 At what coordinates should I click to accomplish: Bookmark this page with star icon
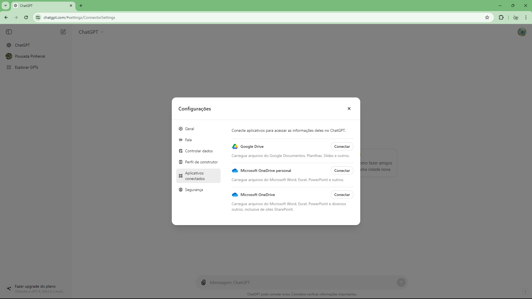pos(487,17)
